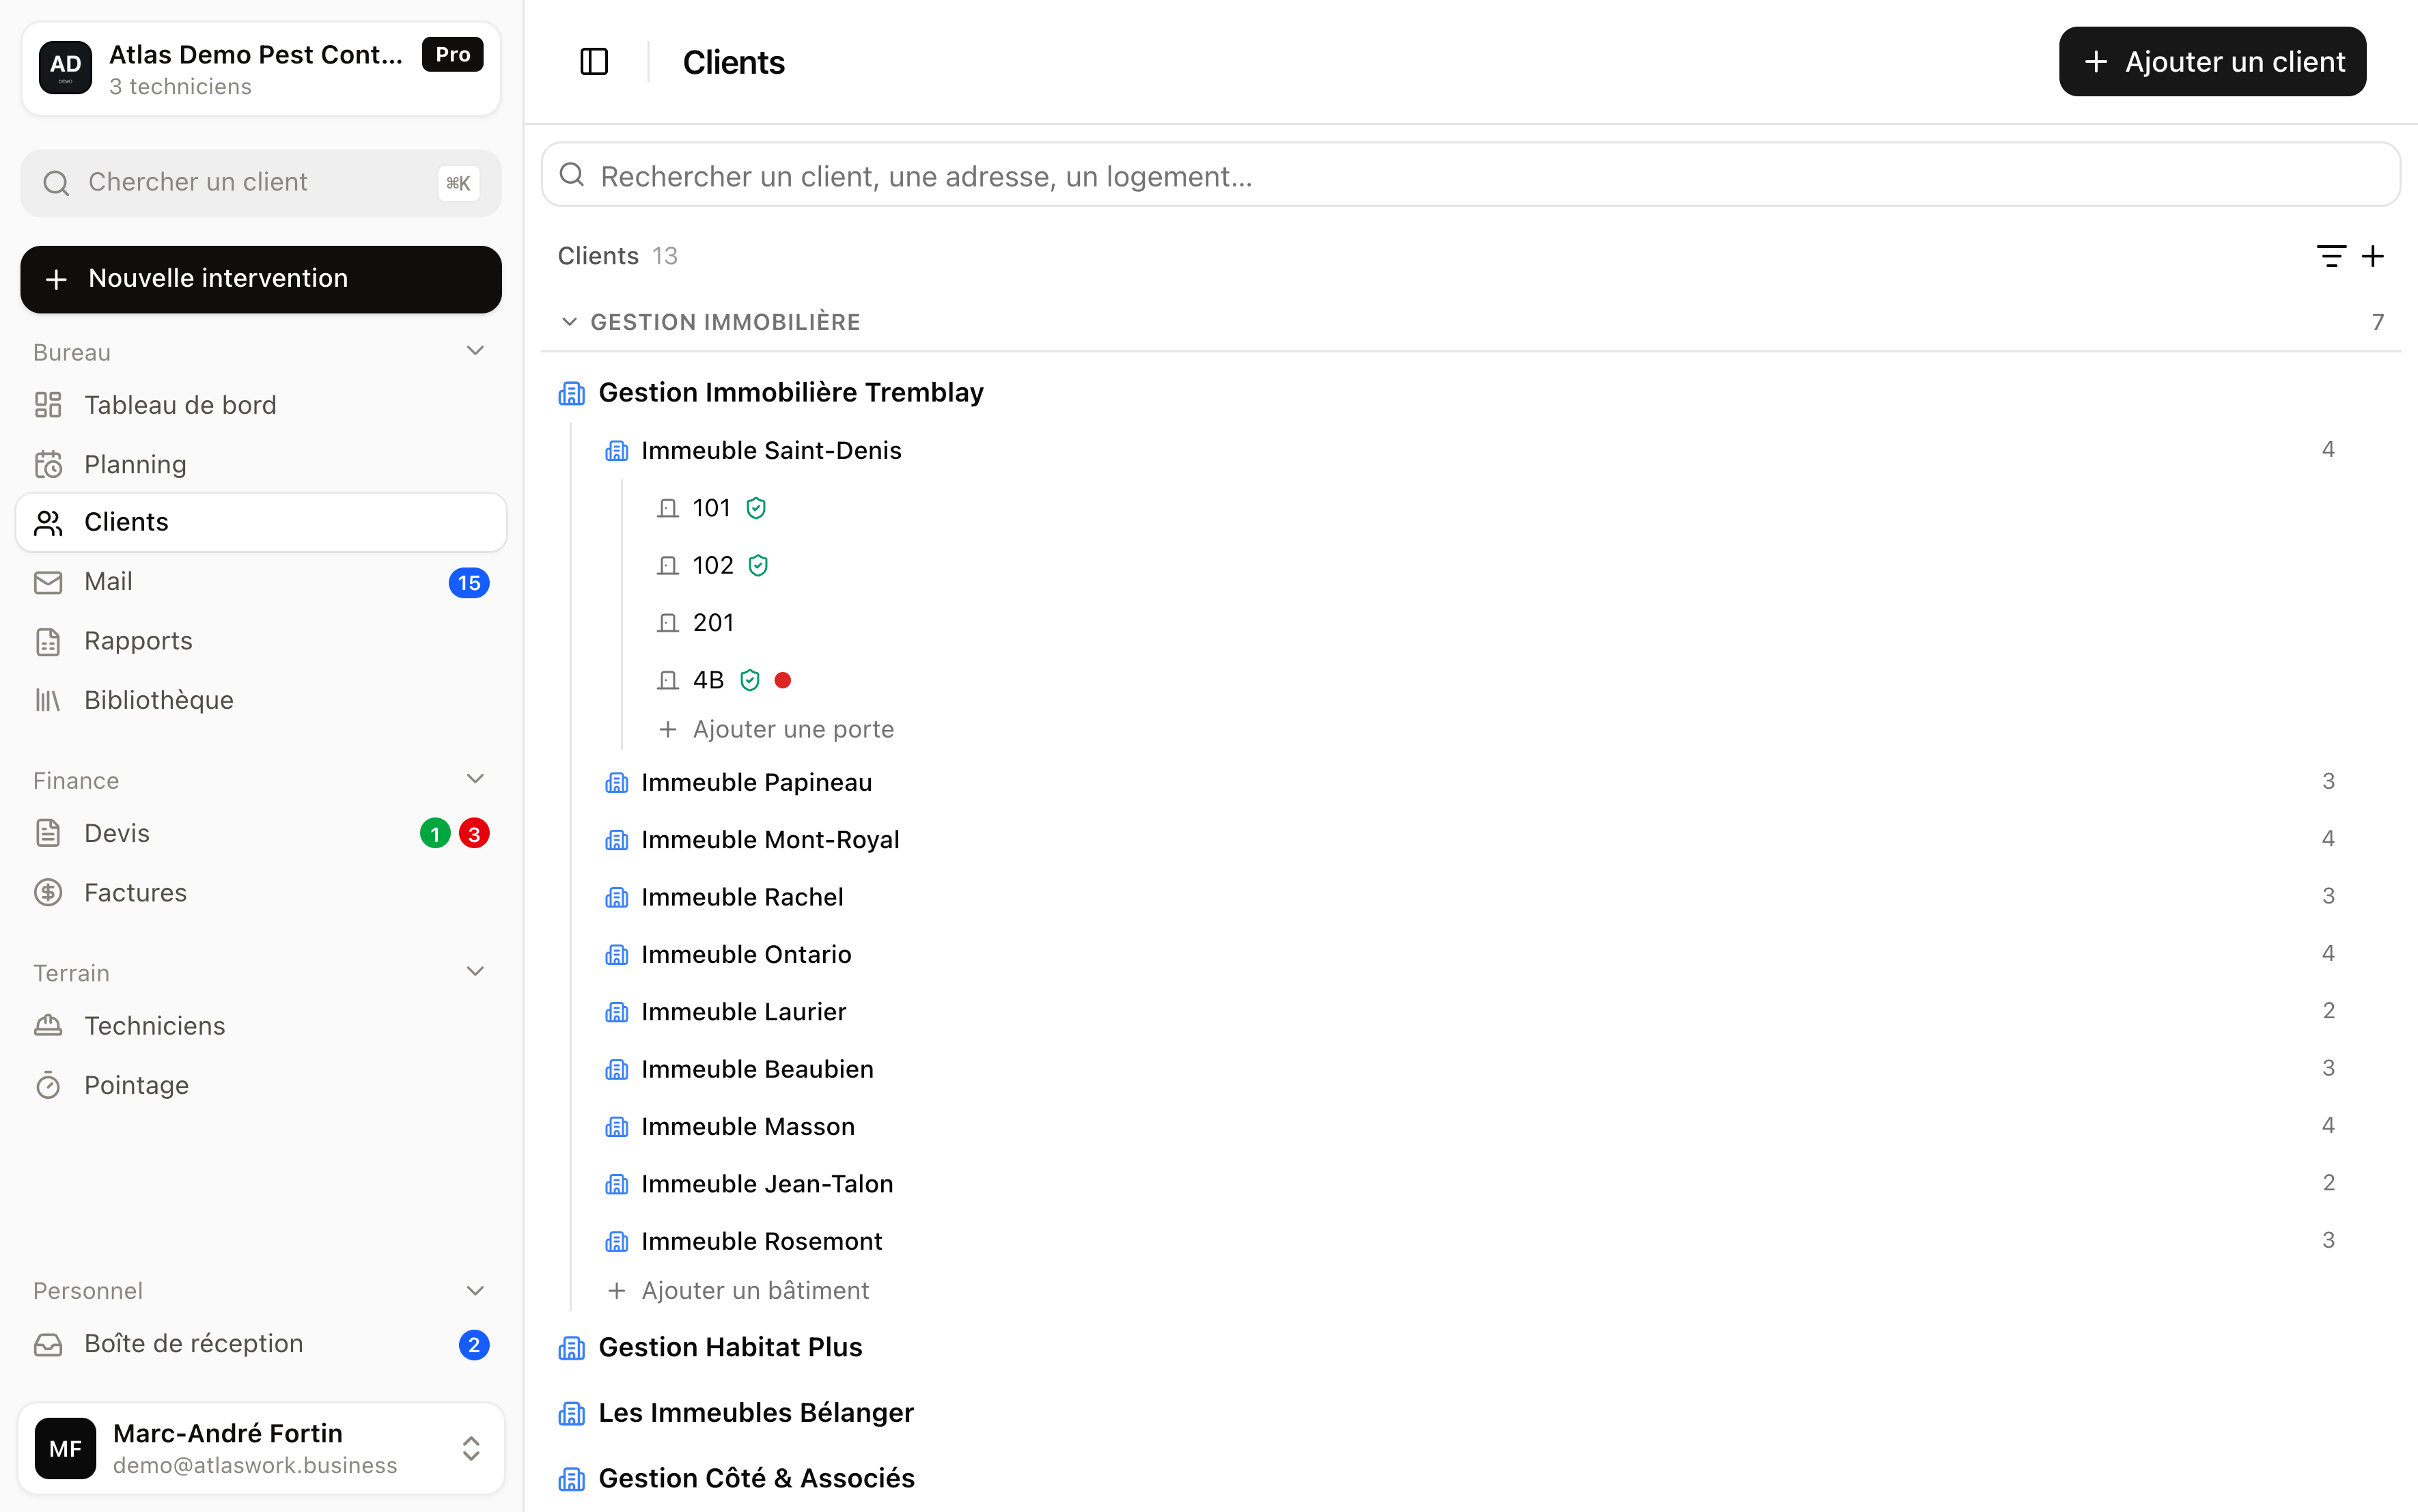
Task: Click the green shield badge on porte 102
Action: pos(758,566)
